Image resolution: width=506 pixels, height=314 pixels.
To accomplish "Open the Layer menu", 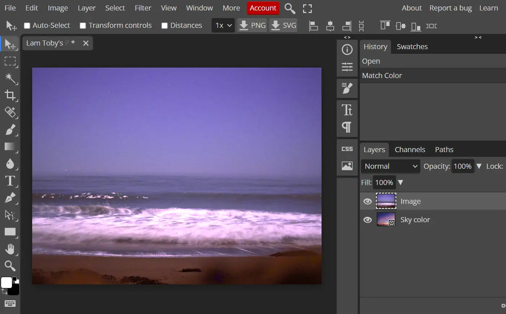I will [87, 8].
